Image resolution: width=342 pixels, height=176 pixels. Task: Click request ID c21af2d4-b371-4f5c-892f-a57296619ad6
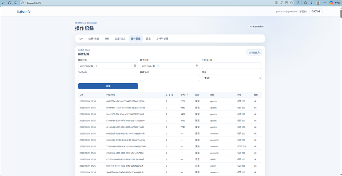125,127
